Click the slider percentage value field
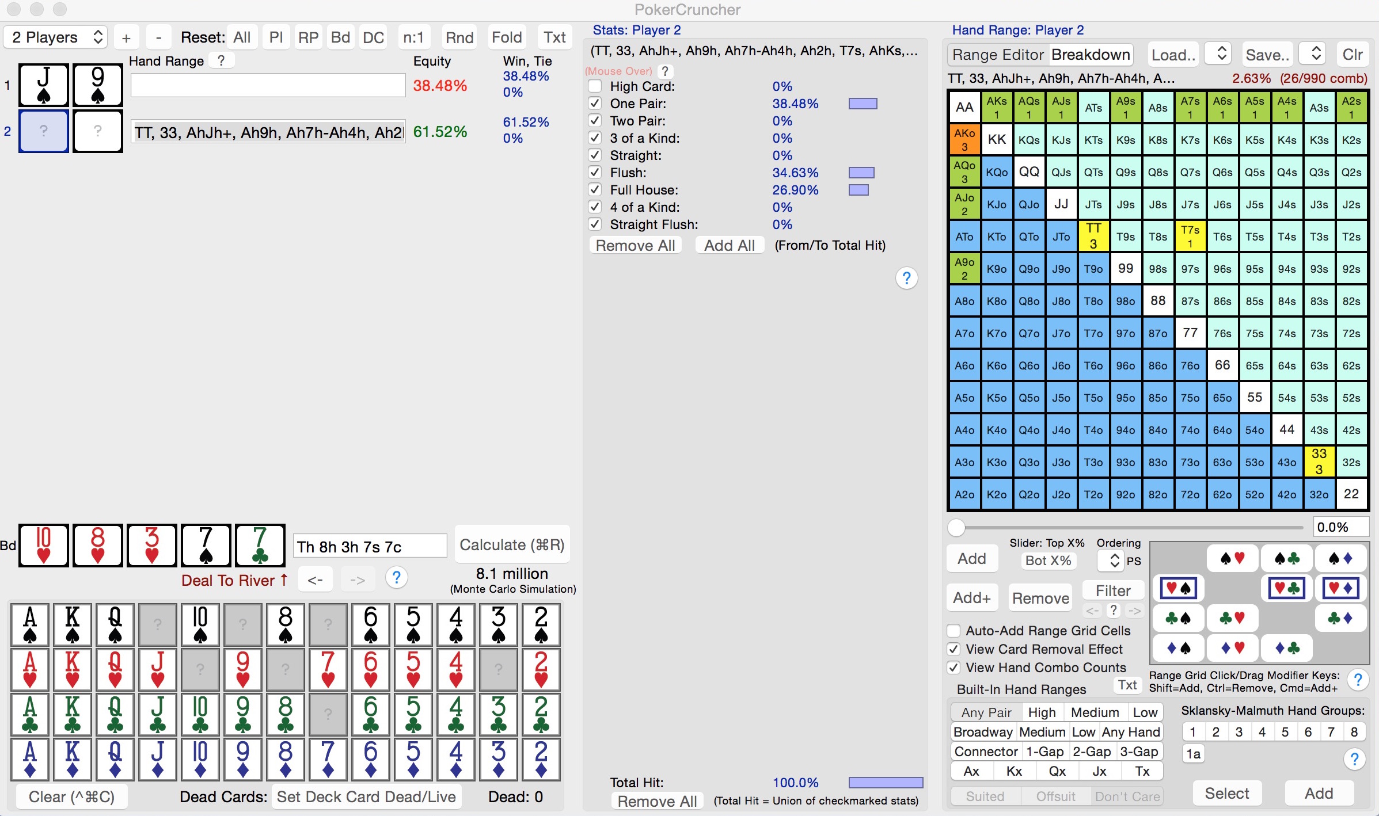Image resolution: width=1379 pixels, height=816 pixels. click(x=1341, y=527)
